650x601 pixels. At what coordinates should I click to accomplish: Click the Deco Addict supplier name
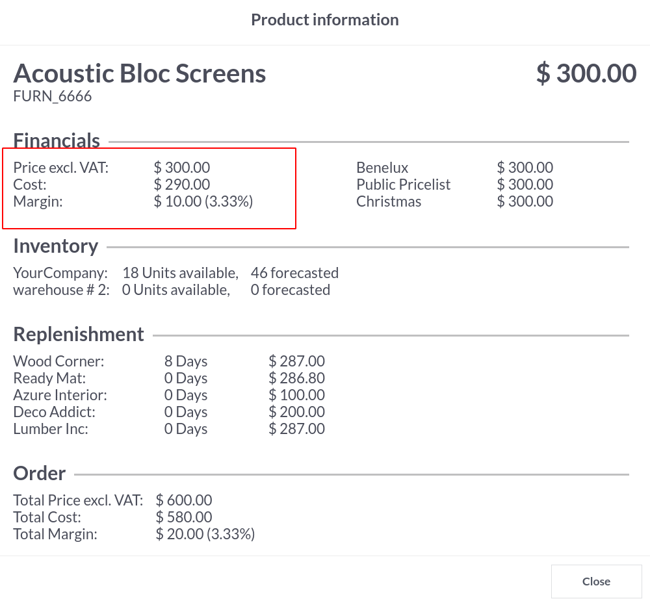(x=54, y=412)
